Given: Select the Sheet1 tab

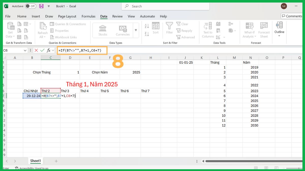Looking at the screenshot, I should [35, 161].
